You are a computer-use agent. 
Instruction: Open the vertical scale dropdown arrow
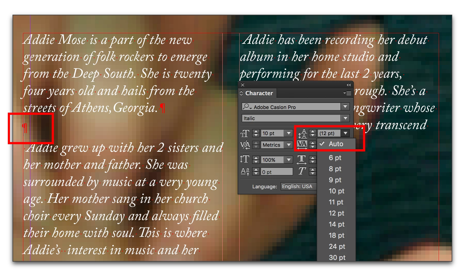(x=289, y=160)
